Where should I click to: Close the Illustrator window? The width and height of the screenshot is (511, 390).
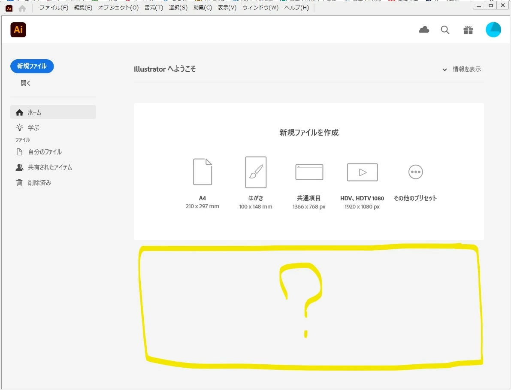[503, 6]
